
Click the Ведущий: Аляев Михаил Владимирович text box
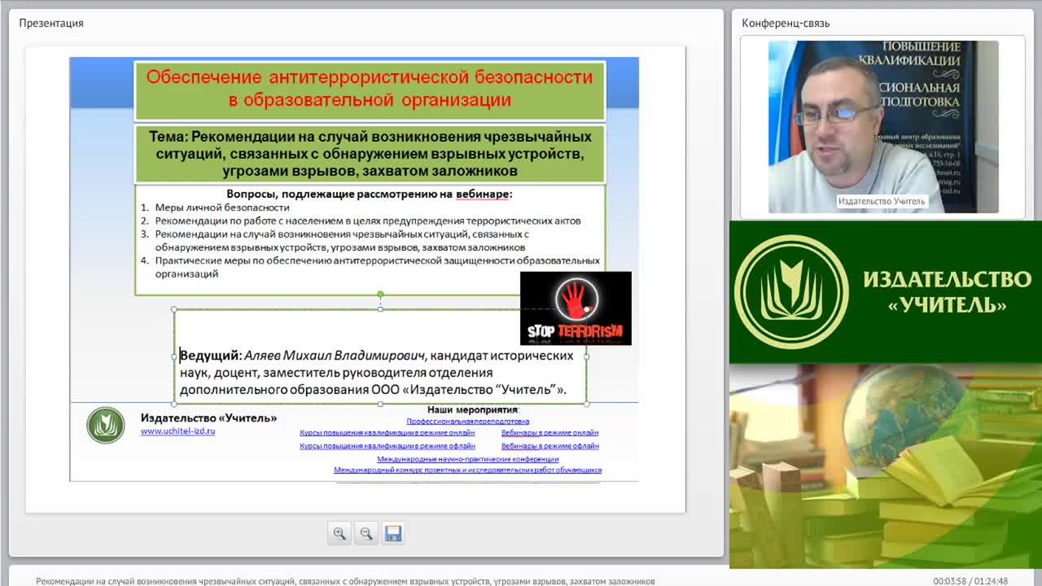380,356
